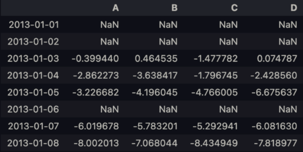Screen dimensions: 303x152
Task: Click NaN in column D for 2013-01-06
Action: (x=288, y=109)
